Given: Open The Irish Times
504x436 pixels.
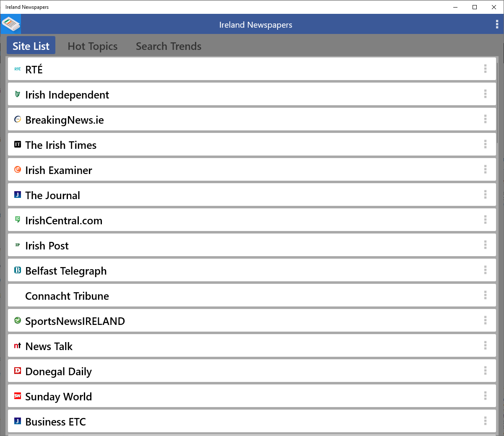Looking at the screenshot, I should (x=252, y=144).
